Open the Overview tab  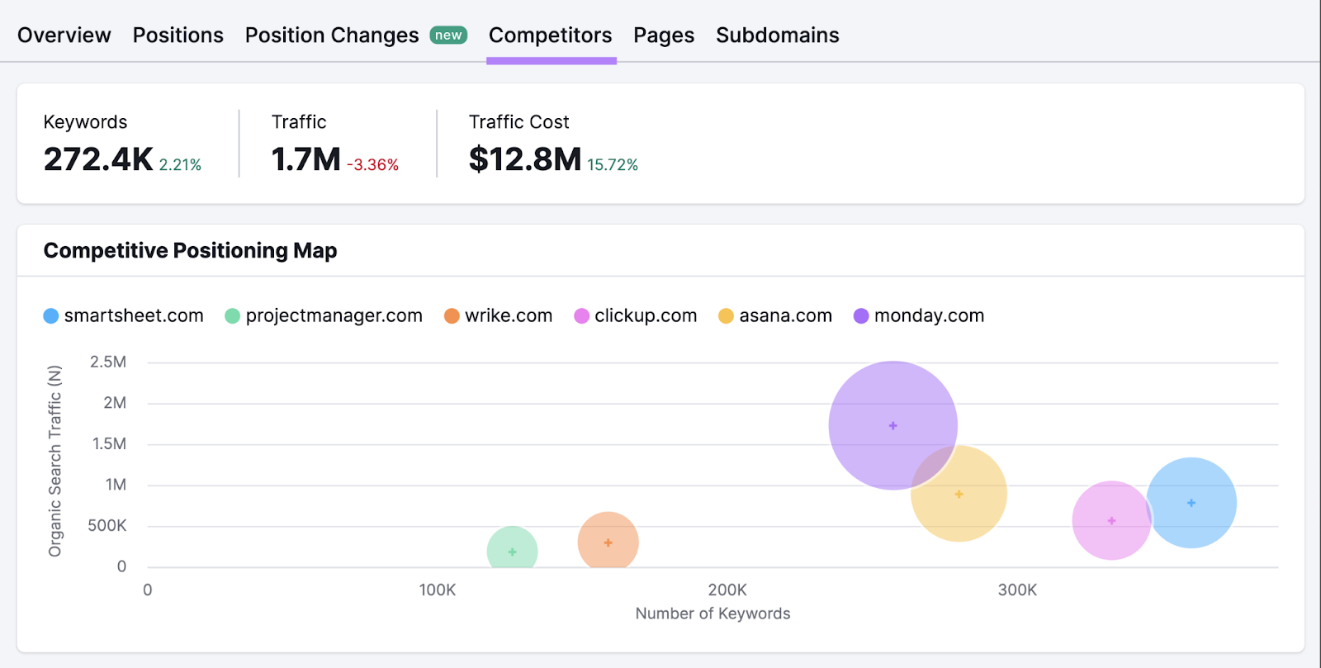click(64, 36)
